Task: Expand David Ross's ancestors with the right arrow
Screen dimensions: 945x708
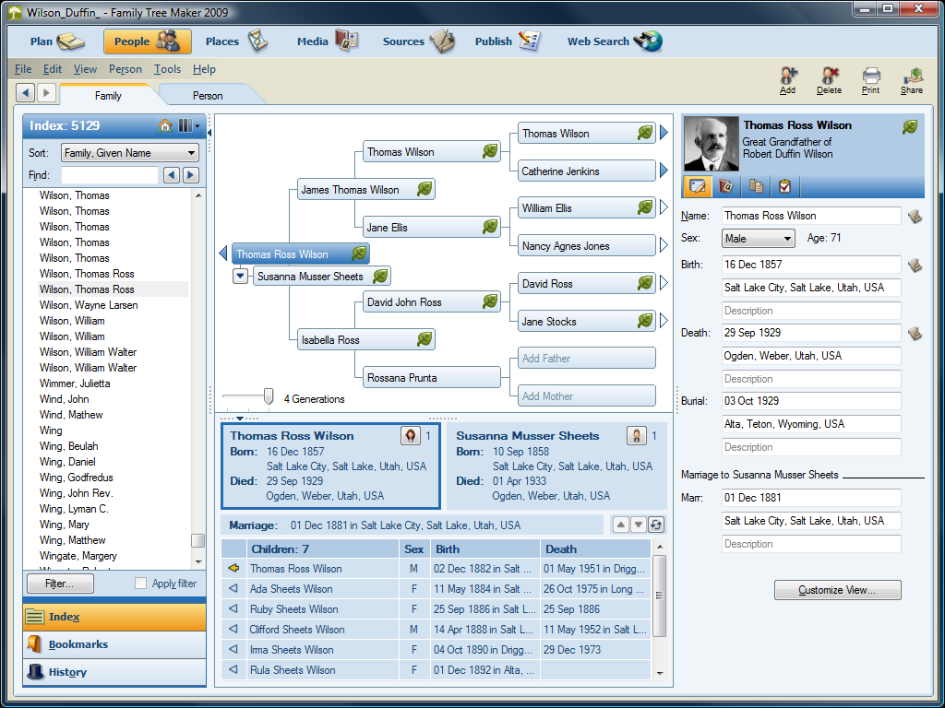Action: (664, 283)
